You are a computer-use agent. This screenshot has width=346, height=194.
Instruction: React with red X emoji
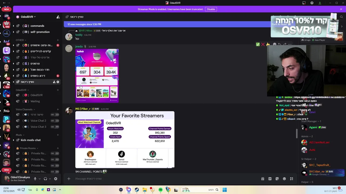click(263, 44)
